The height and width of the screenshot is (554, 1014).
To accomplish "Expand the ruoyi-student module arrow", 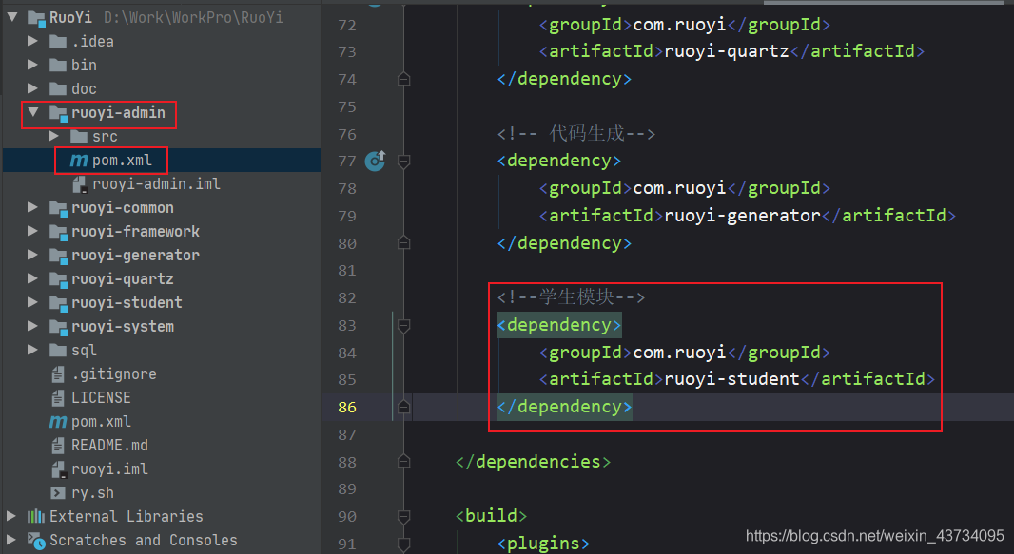I will point(32,302).
